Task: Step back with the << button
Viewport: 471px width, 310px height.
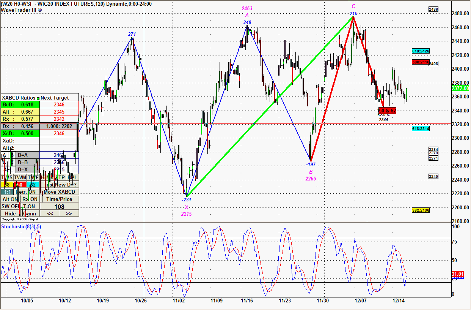Action: [x=50, y=214]
